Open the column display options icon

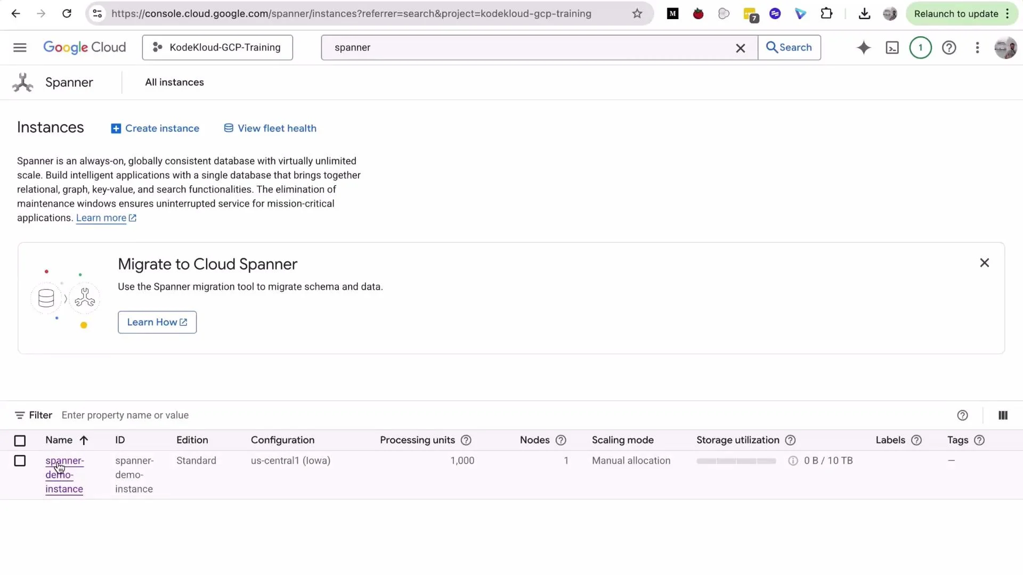tap(1003, 415)
